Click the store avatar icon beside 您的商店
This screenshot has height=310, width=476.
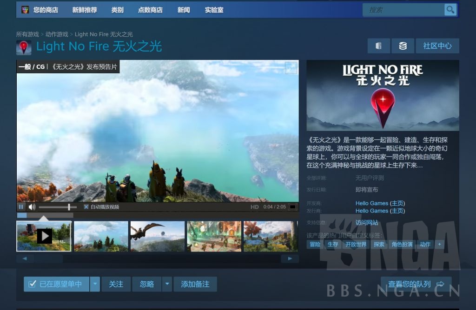[25, 10]
